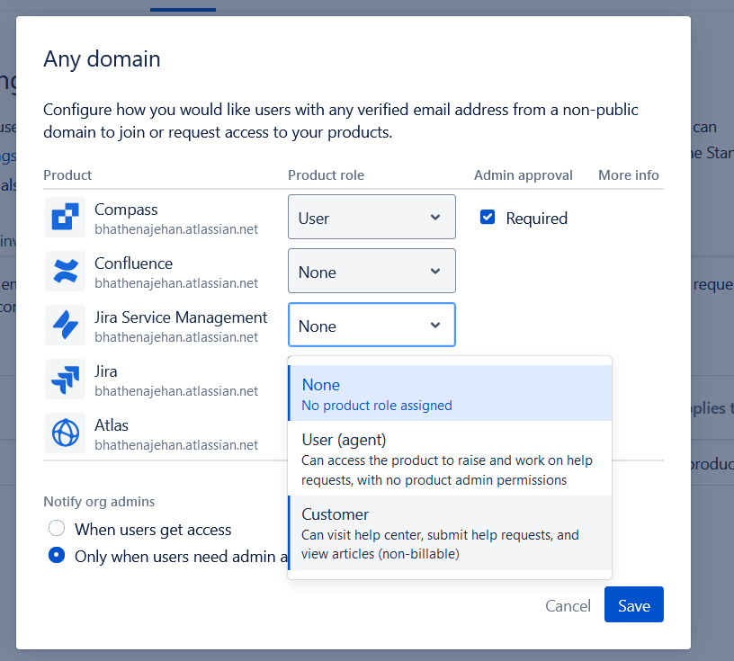Click the Compass product icon
The image size is (734, 661).
65,218
